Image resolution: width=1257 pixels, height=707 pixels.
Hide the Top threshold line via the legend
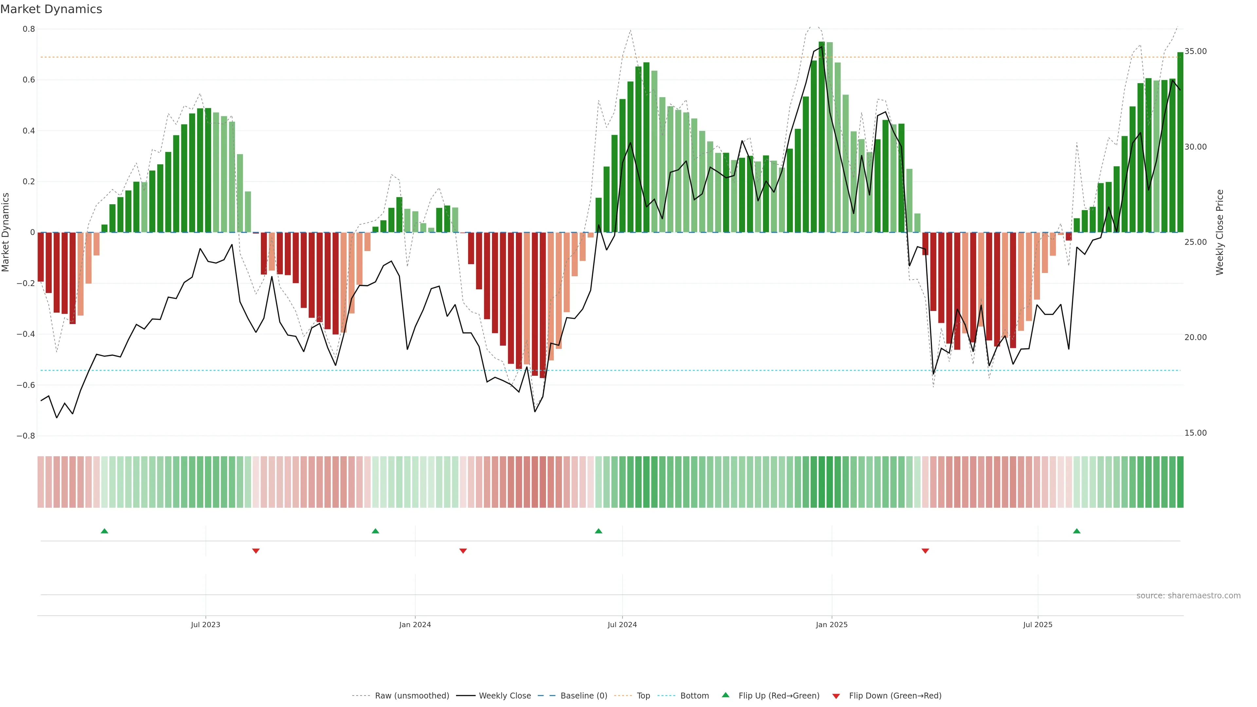click(x=643, y=696)
